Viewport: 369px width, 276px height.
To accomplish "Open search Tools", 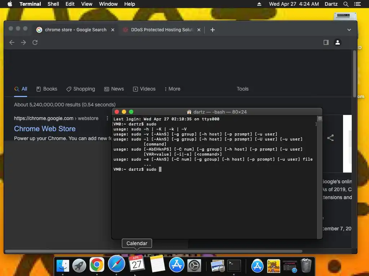I will (x=243, y=89).
